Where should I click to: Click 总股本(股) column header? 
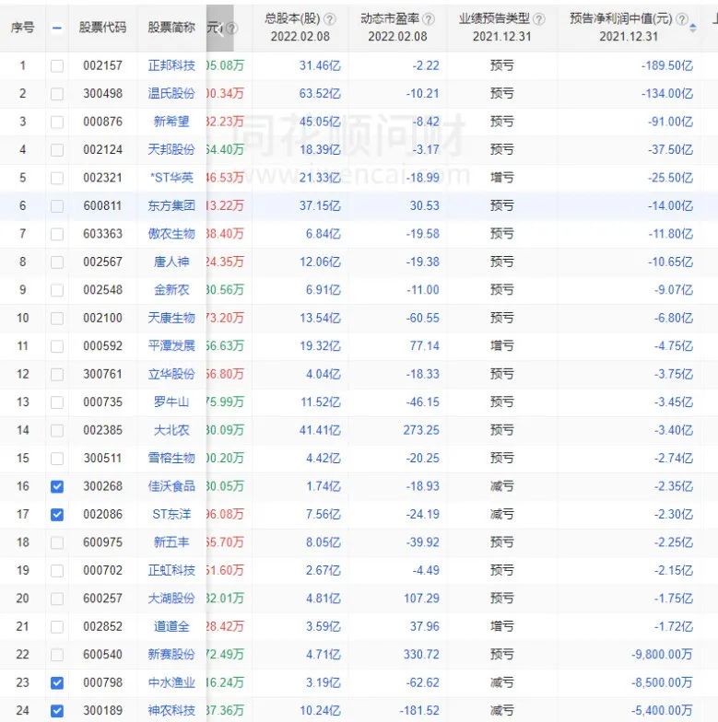click(x=293, y=18)
